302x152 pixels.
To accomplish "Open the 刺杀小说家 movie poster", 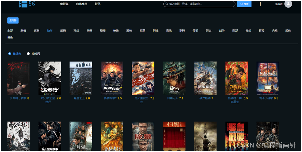I will pos(268,78).
